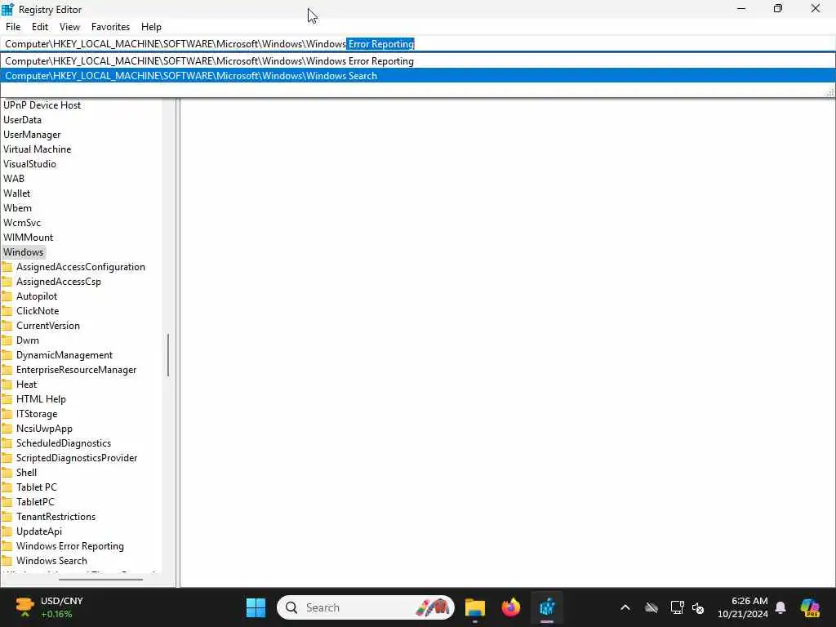Select the UpdateApi key label
The width and height of the screenshot is (836, 627).
pos(39,531)
